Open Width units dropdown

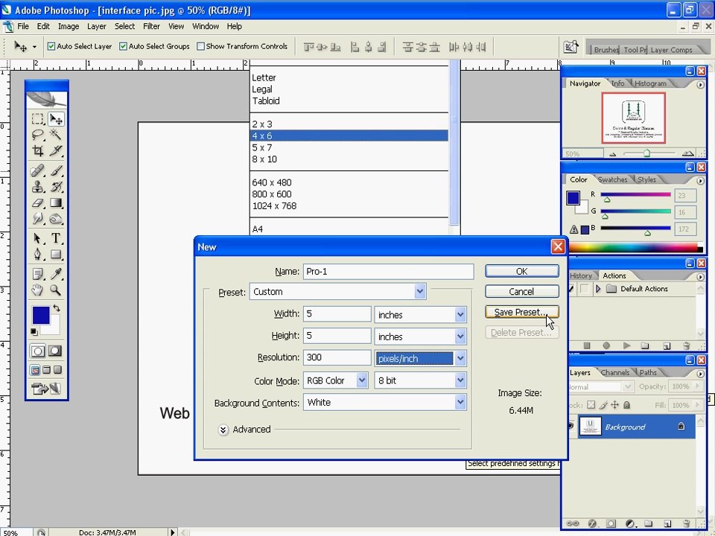[460, 314]
